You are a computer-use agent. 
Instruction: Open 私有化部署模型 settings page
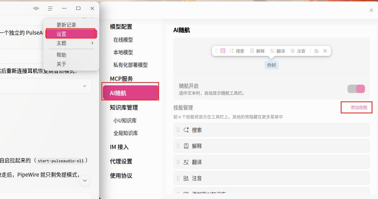point(131,65)
